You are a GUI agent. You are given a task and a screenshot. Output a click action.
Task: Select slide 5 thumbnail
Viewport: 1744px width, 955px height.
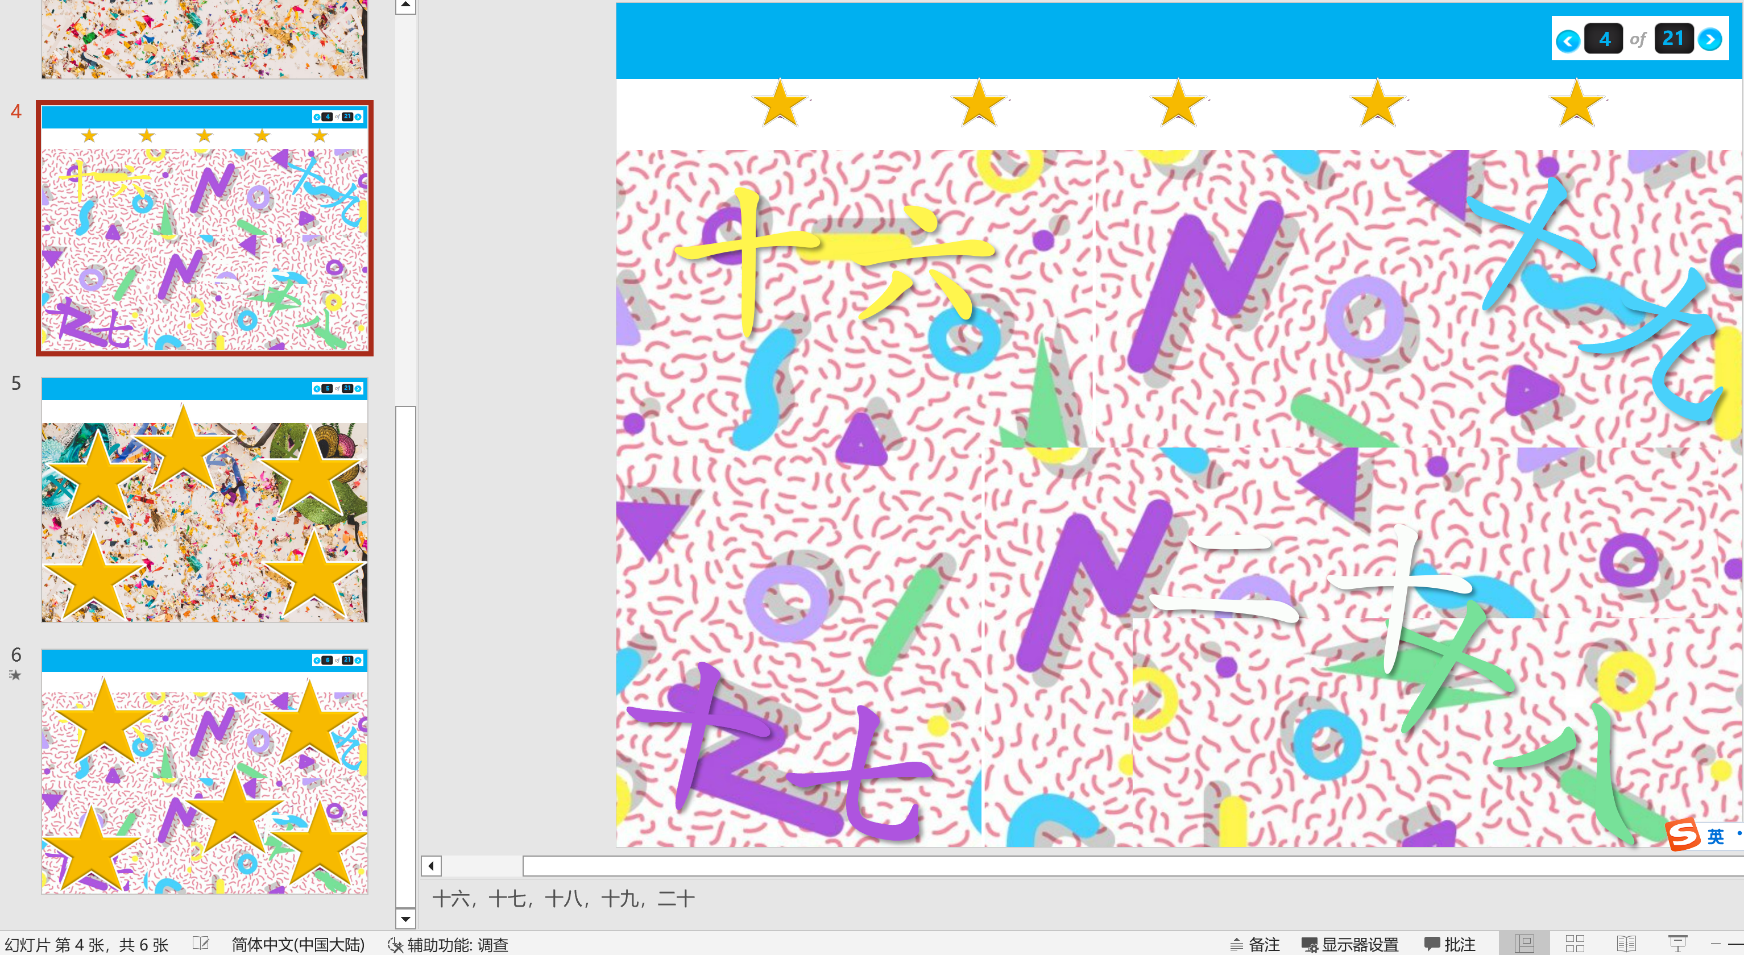coord(204,500)
